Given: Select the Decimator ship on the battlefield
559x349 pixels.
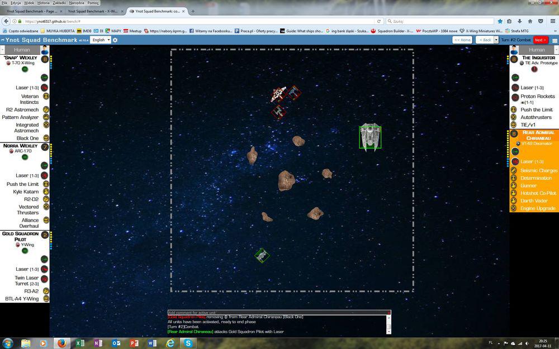Looking at the screenshot, I should [369, 137].
